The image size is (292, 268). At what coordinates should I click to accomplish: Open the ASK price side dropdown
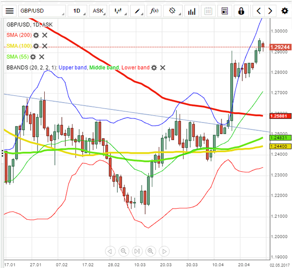tap(98, 11)
